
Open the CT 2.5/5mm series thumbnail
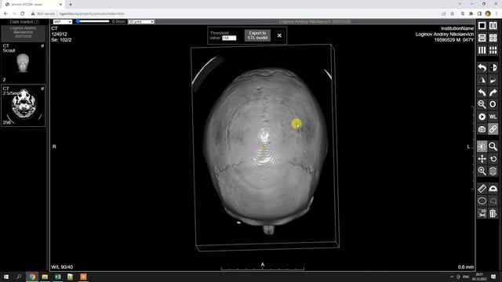pyautogui.click(x=23, y=106)
